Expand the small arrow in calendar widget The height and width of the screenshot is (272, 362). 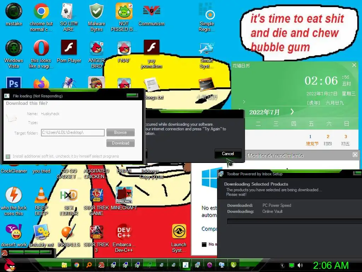(244, 102)
